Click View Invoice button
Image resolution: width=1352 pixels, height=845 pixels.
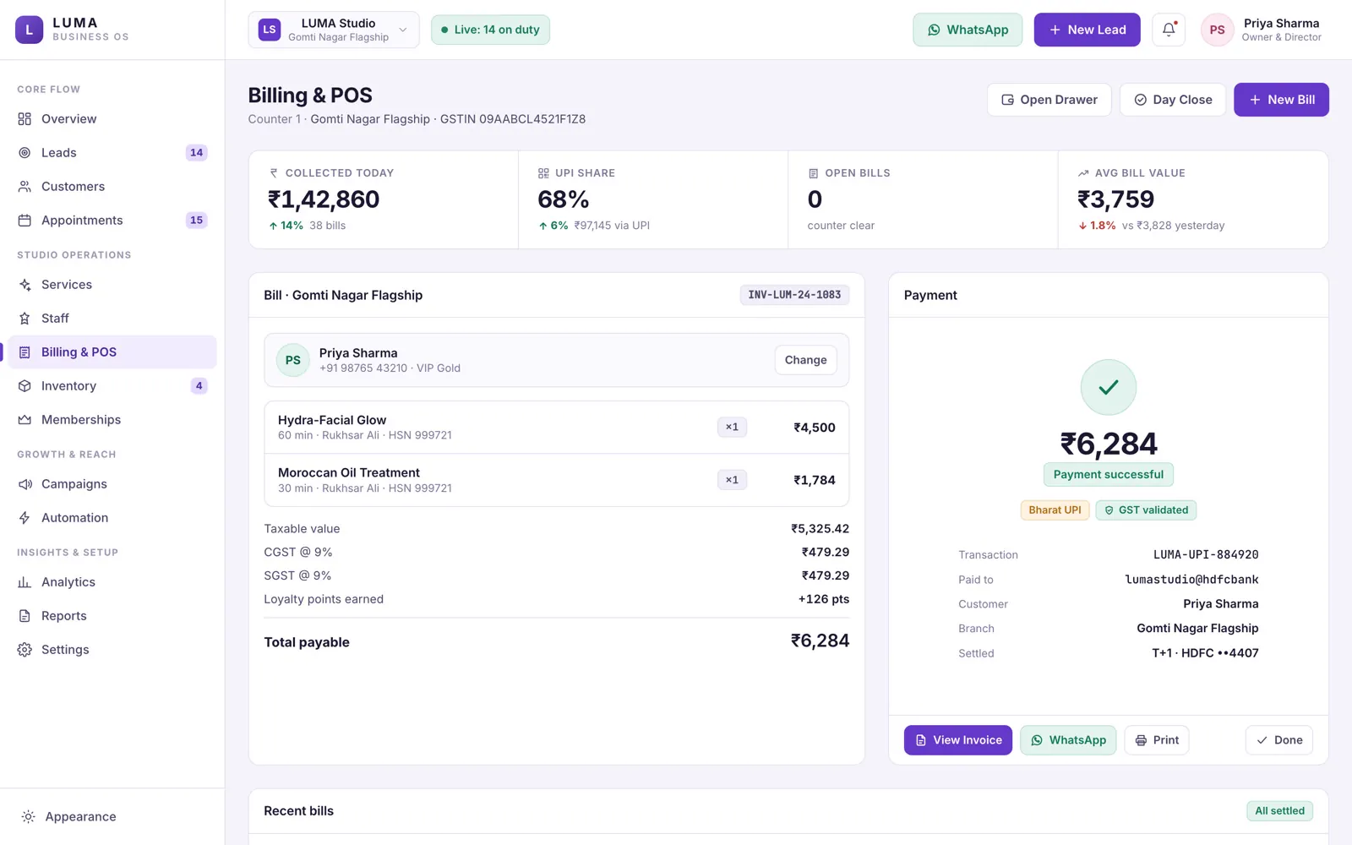coord(958,740)
